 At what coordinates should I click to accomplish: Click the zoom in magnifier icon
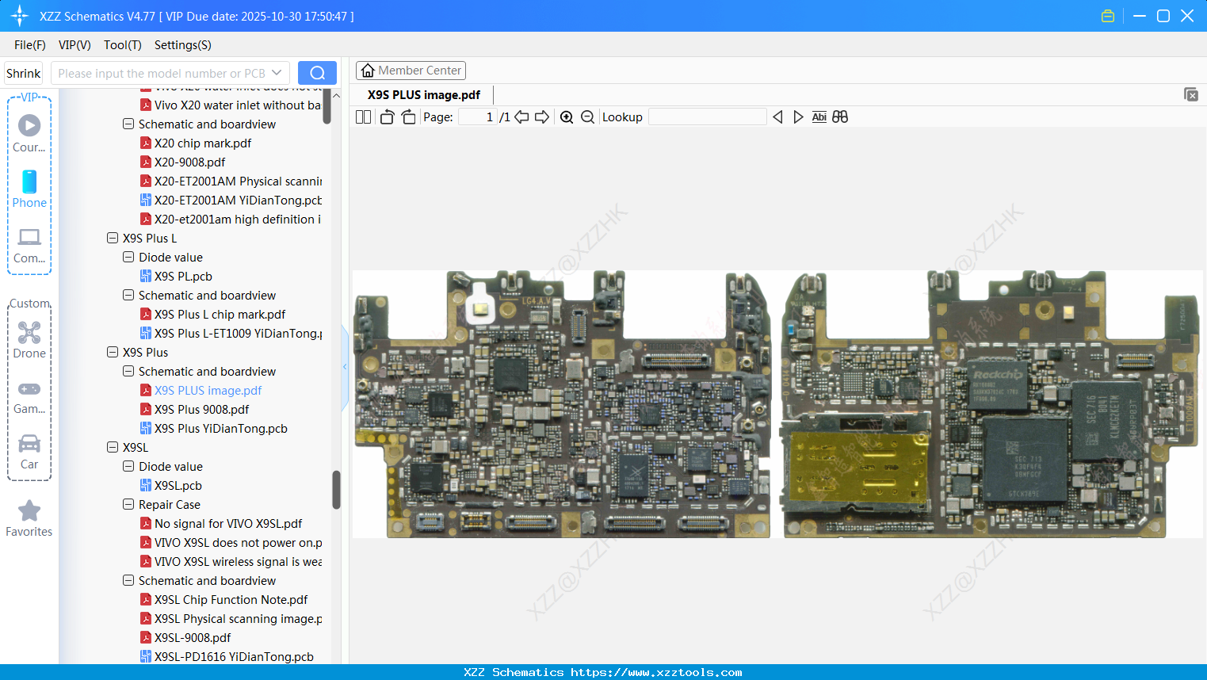click(x=567, y=117)
